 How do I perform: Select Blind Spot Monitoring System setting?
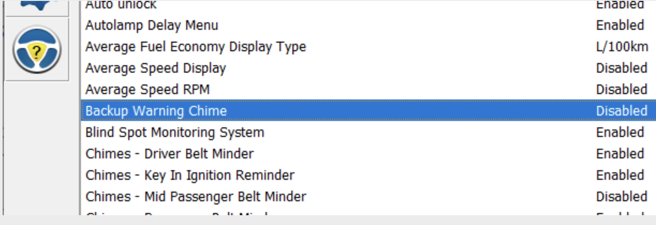tap(369, 133)
